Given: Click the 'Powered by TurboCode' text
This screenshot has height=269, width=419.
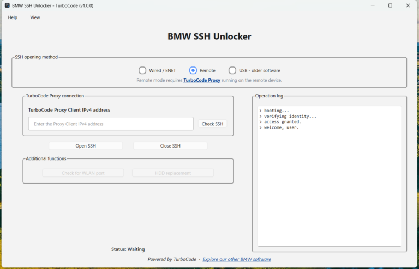Looking at the screenshot, I should (x=172, y=259).
